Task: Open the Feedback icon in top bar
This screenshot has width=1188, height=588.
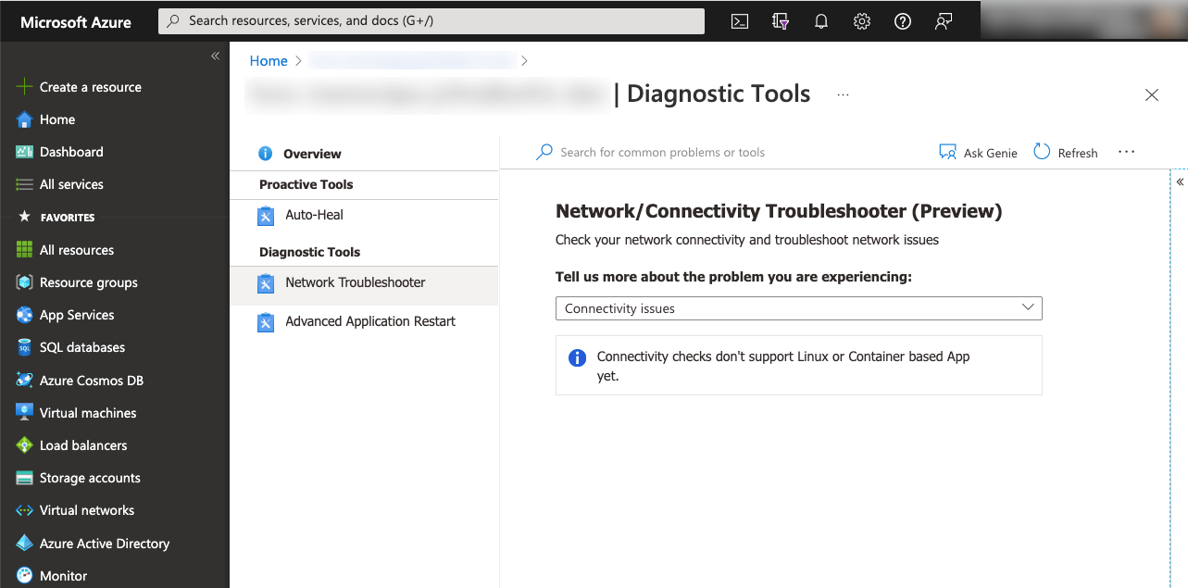Action: click(x=944, y=21)
